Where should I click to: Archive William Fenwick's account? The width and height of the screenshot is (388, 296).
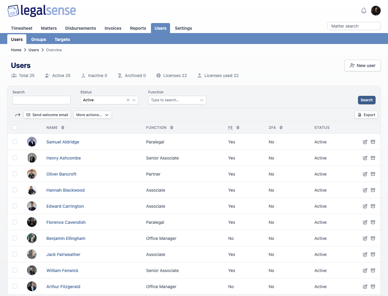pos(373,271)
